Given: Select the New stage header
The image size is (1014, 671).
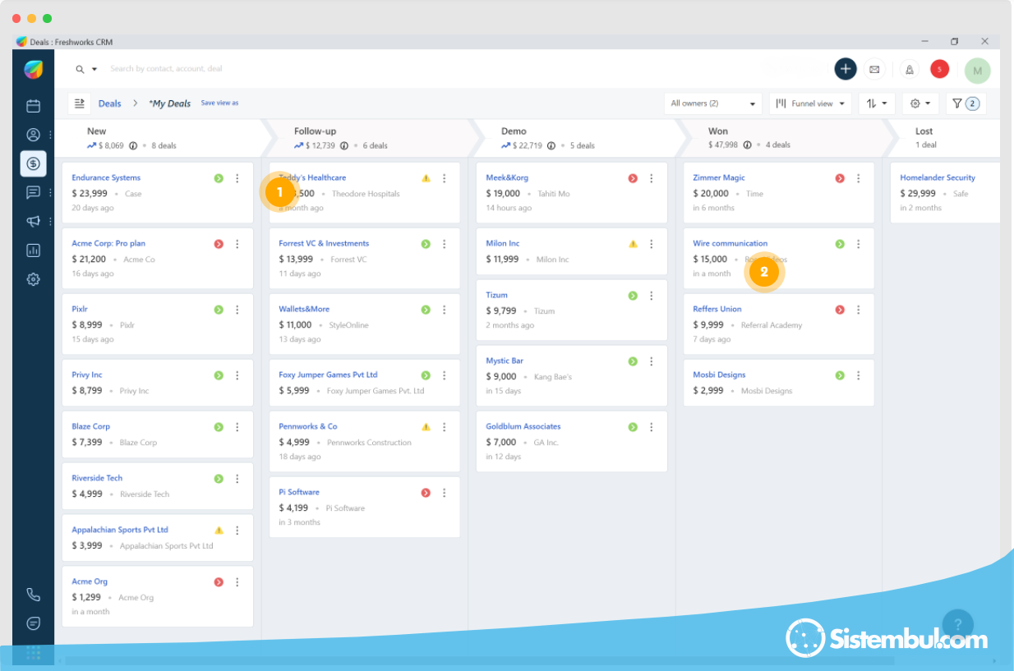Looking at the screenshot, I should pos(159,138).
